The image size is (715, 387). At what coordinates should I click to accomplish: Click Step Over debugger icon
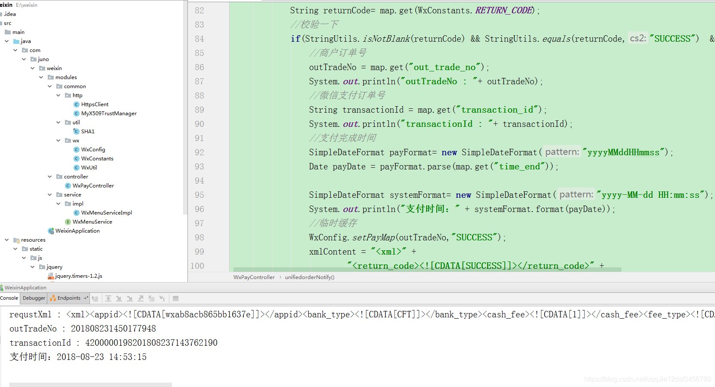(x=108, y=298)
